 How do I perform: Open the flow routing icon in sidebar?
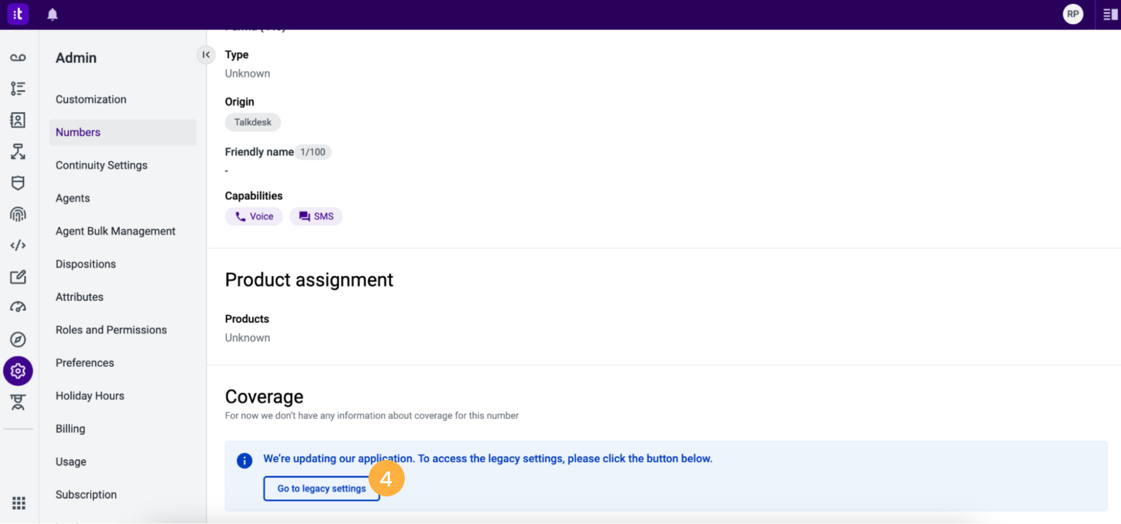[18, 151]
